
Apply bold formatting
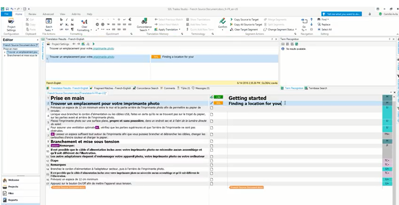[61, 20]
